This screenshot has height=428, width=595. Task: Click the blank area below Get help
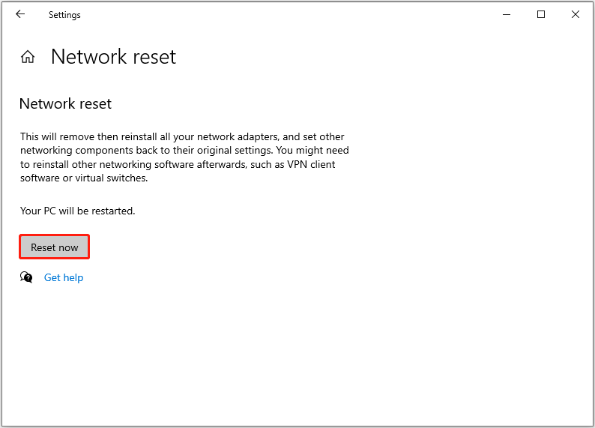click(x=225, y=352)
